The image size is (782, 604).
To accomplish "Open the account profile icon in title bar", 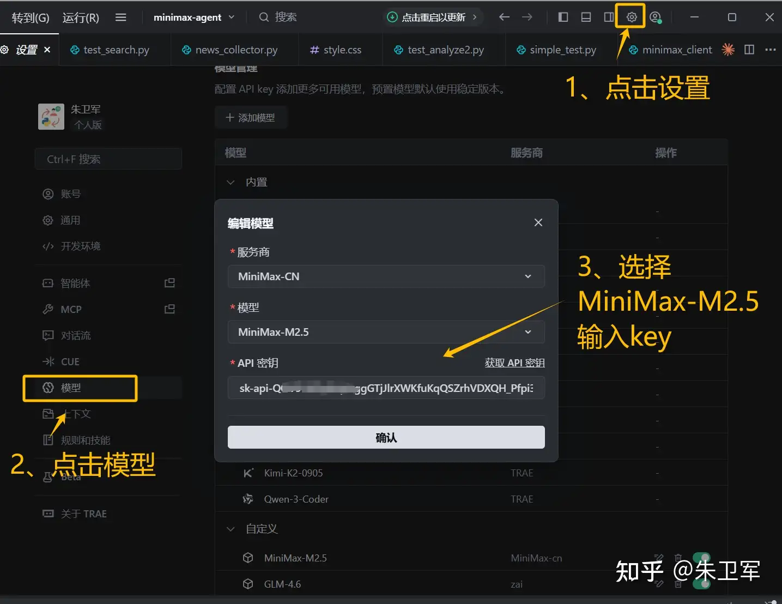I will pos(656,17).
